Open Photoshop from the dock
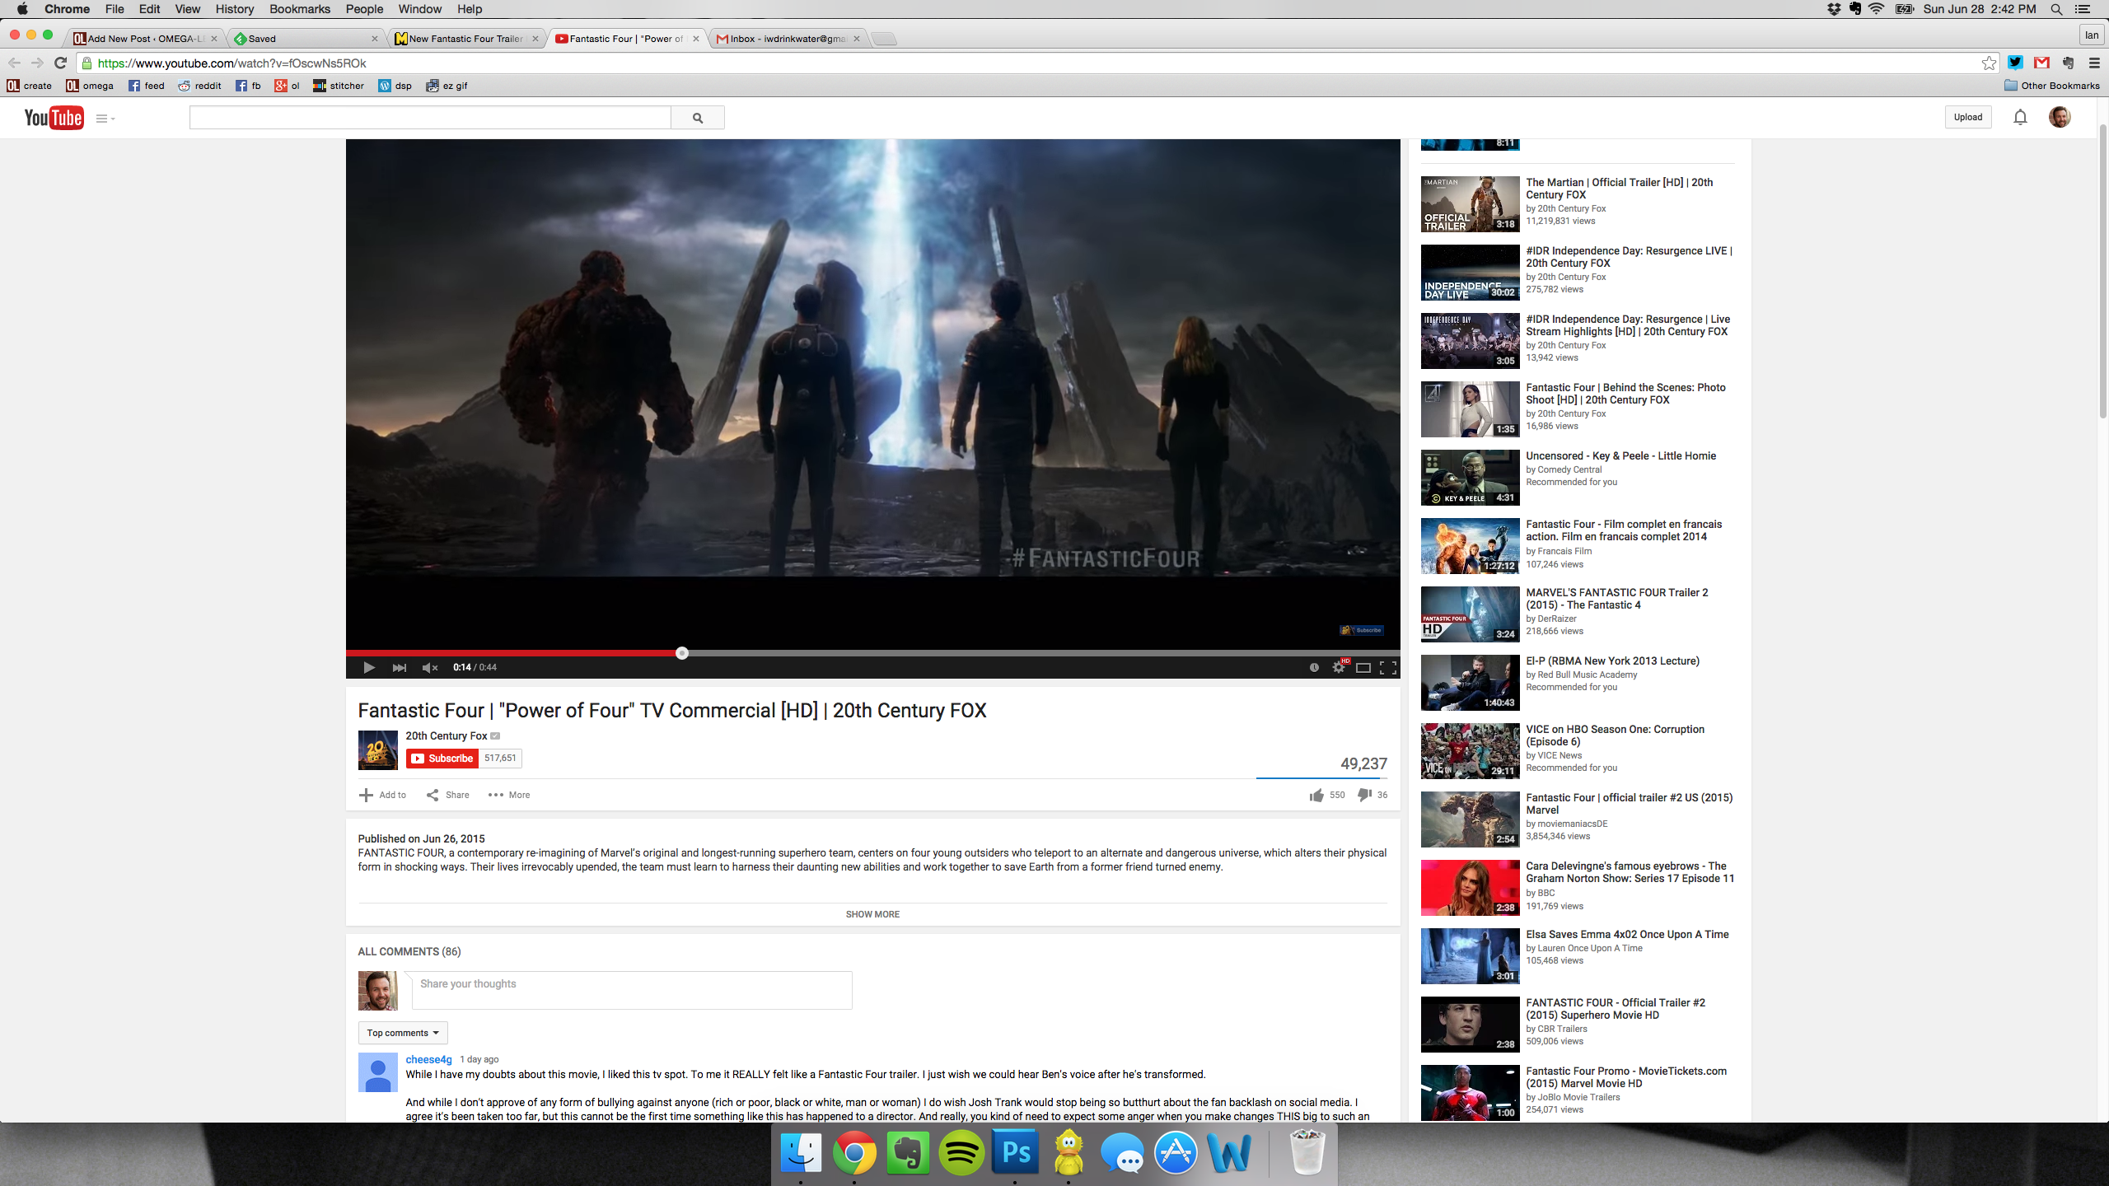Viewport: 2109px width, 1186px height. click(1015, 1152)
